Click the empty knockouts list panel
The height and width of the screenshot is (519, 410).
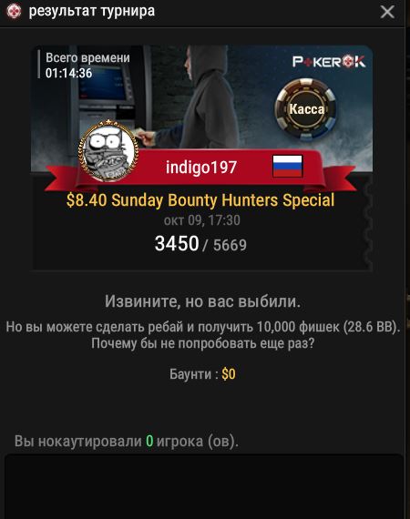(204, 486)
